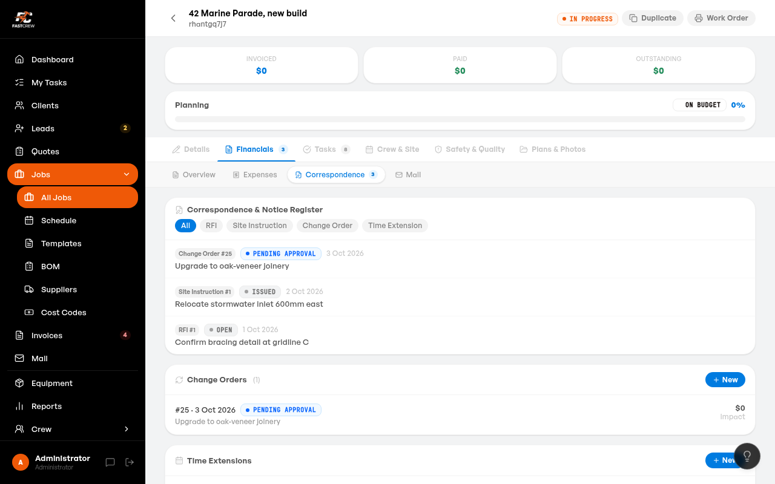Click the logout icon in sidebar footer
Screen dimensions: 775x484
click(130, 462)
